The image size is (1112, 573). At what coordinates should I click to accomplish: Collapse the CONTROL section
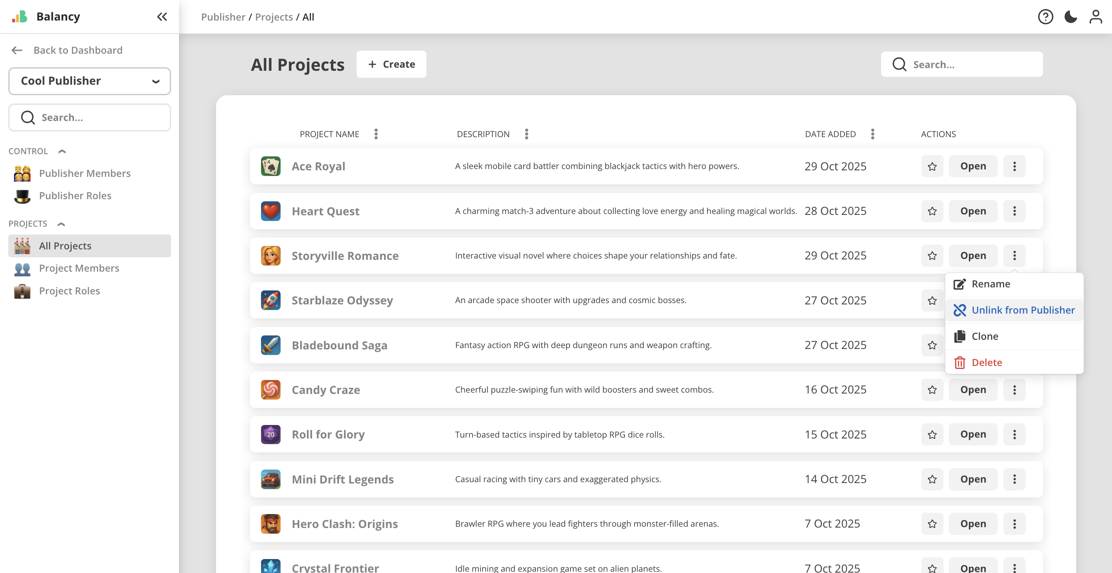tap(62, 151)
